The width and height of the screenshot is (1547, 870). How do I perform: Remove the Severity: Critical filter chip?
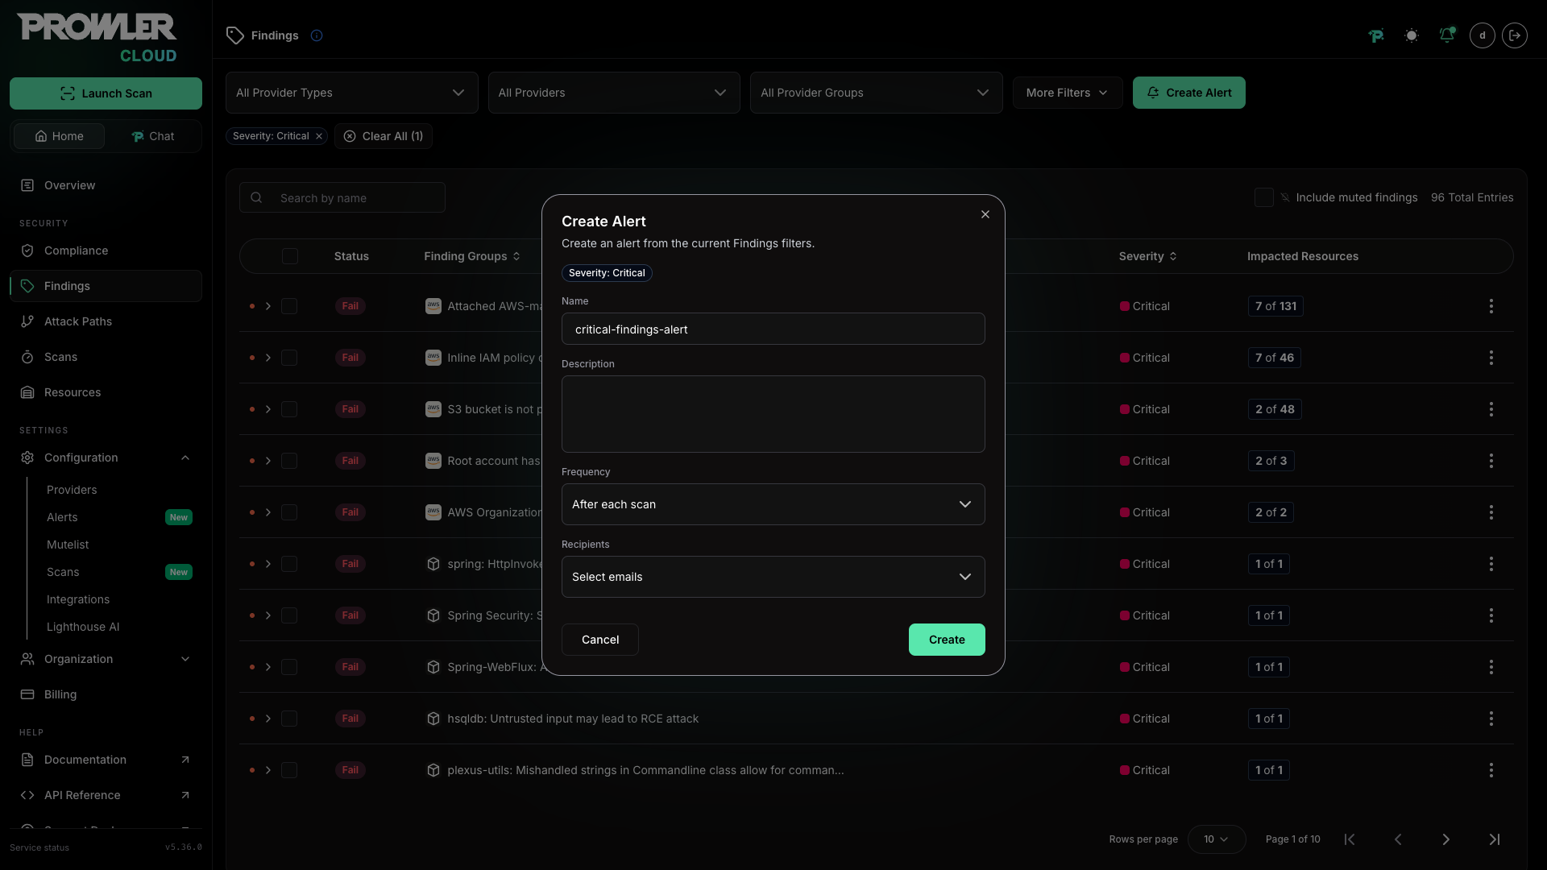[x=319, y=136]
